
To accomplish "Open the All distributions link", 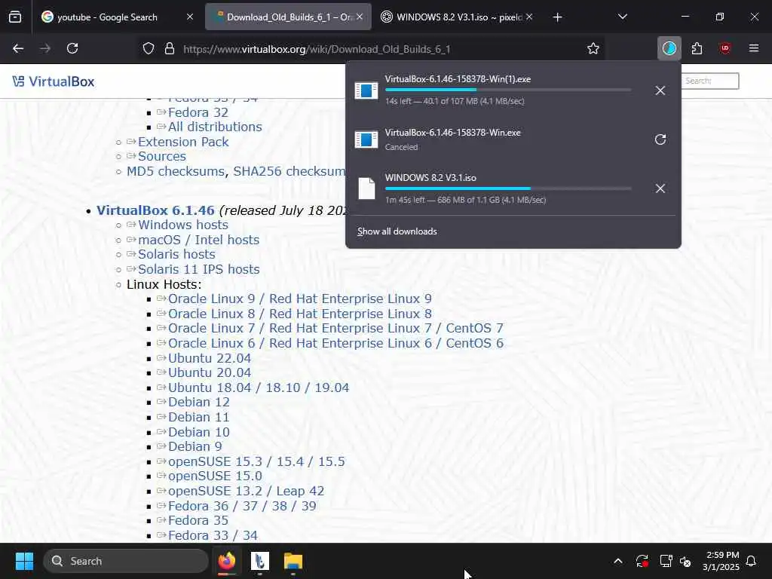I will tap(215, 127).
